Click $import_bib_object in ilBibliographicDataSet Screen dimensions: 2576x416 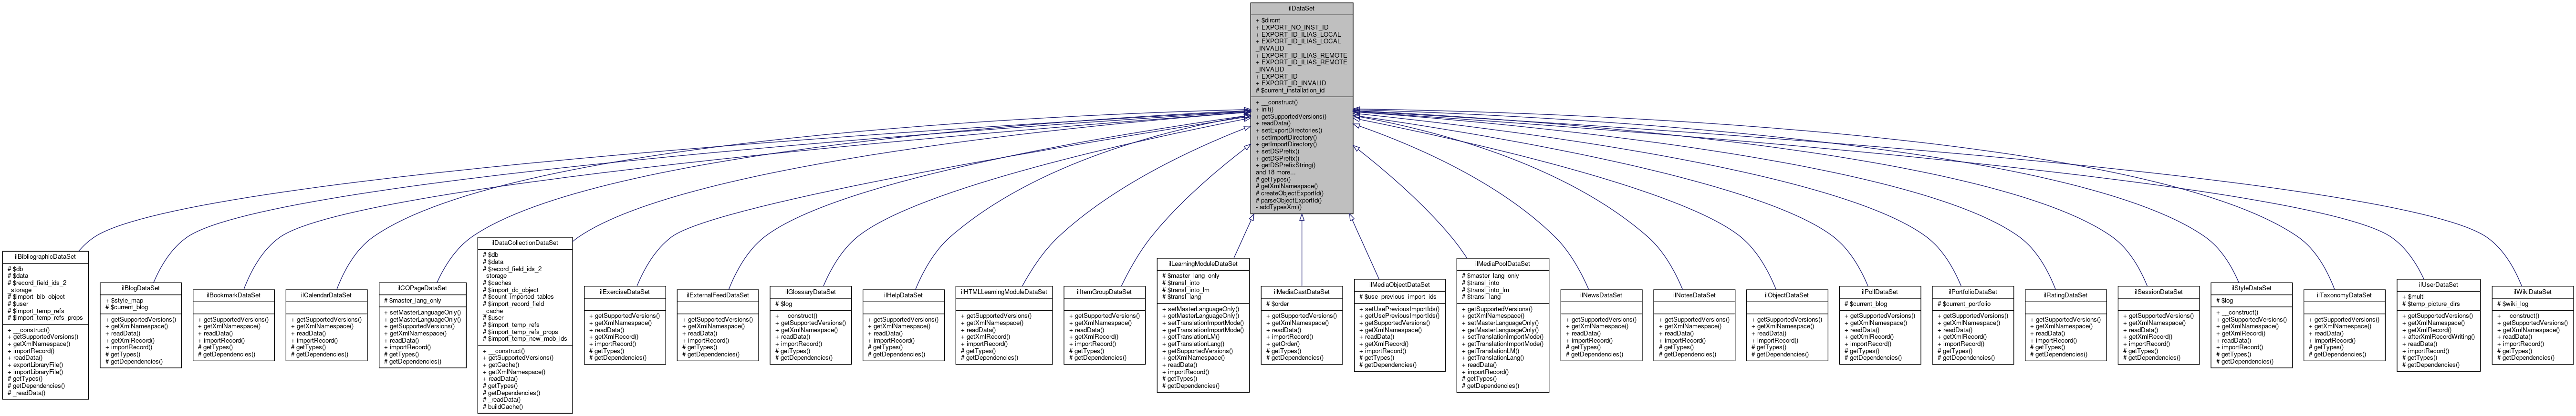(36, 296)
